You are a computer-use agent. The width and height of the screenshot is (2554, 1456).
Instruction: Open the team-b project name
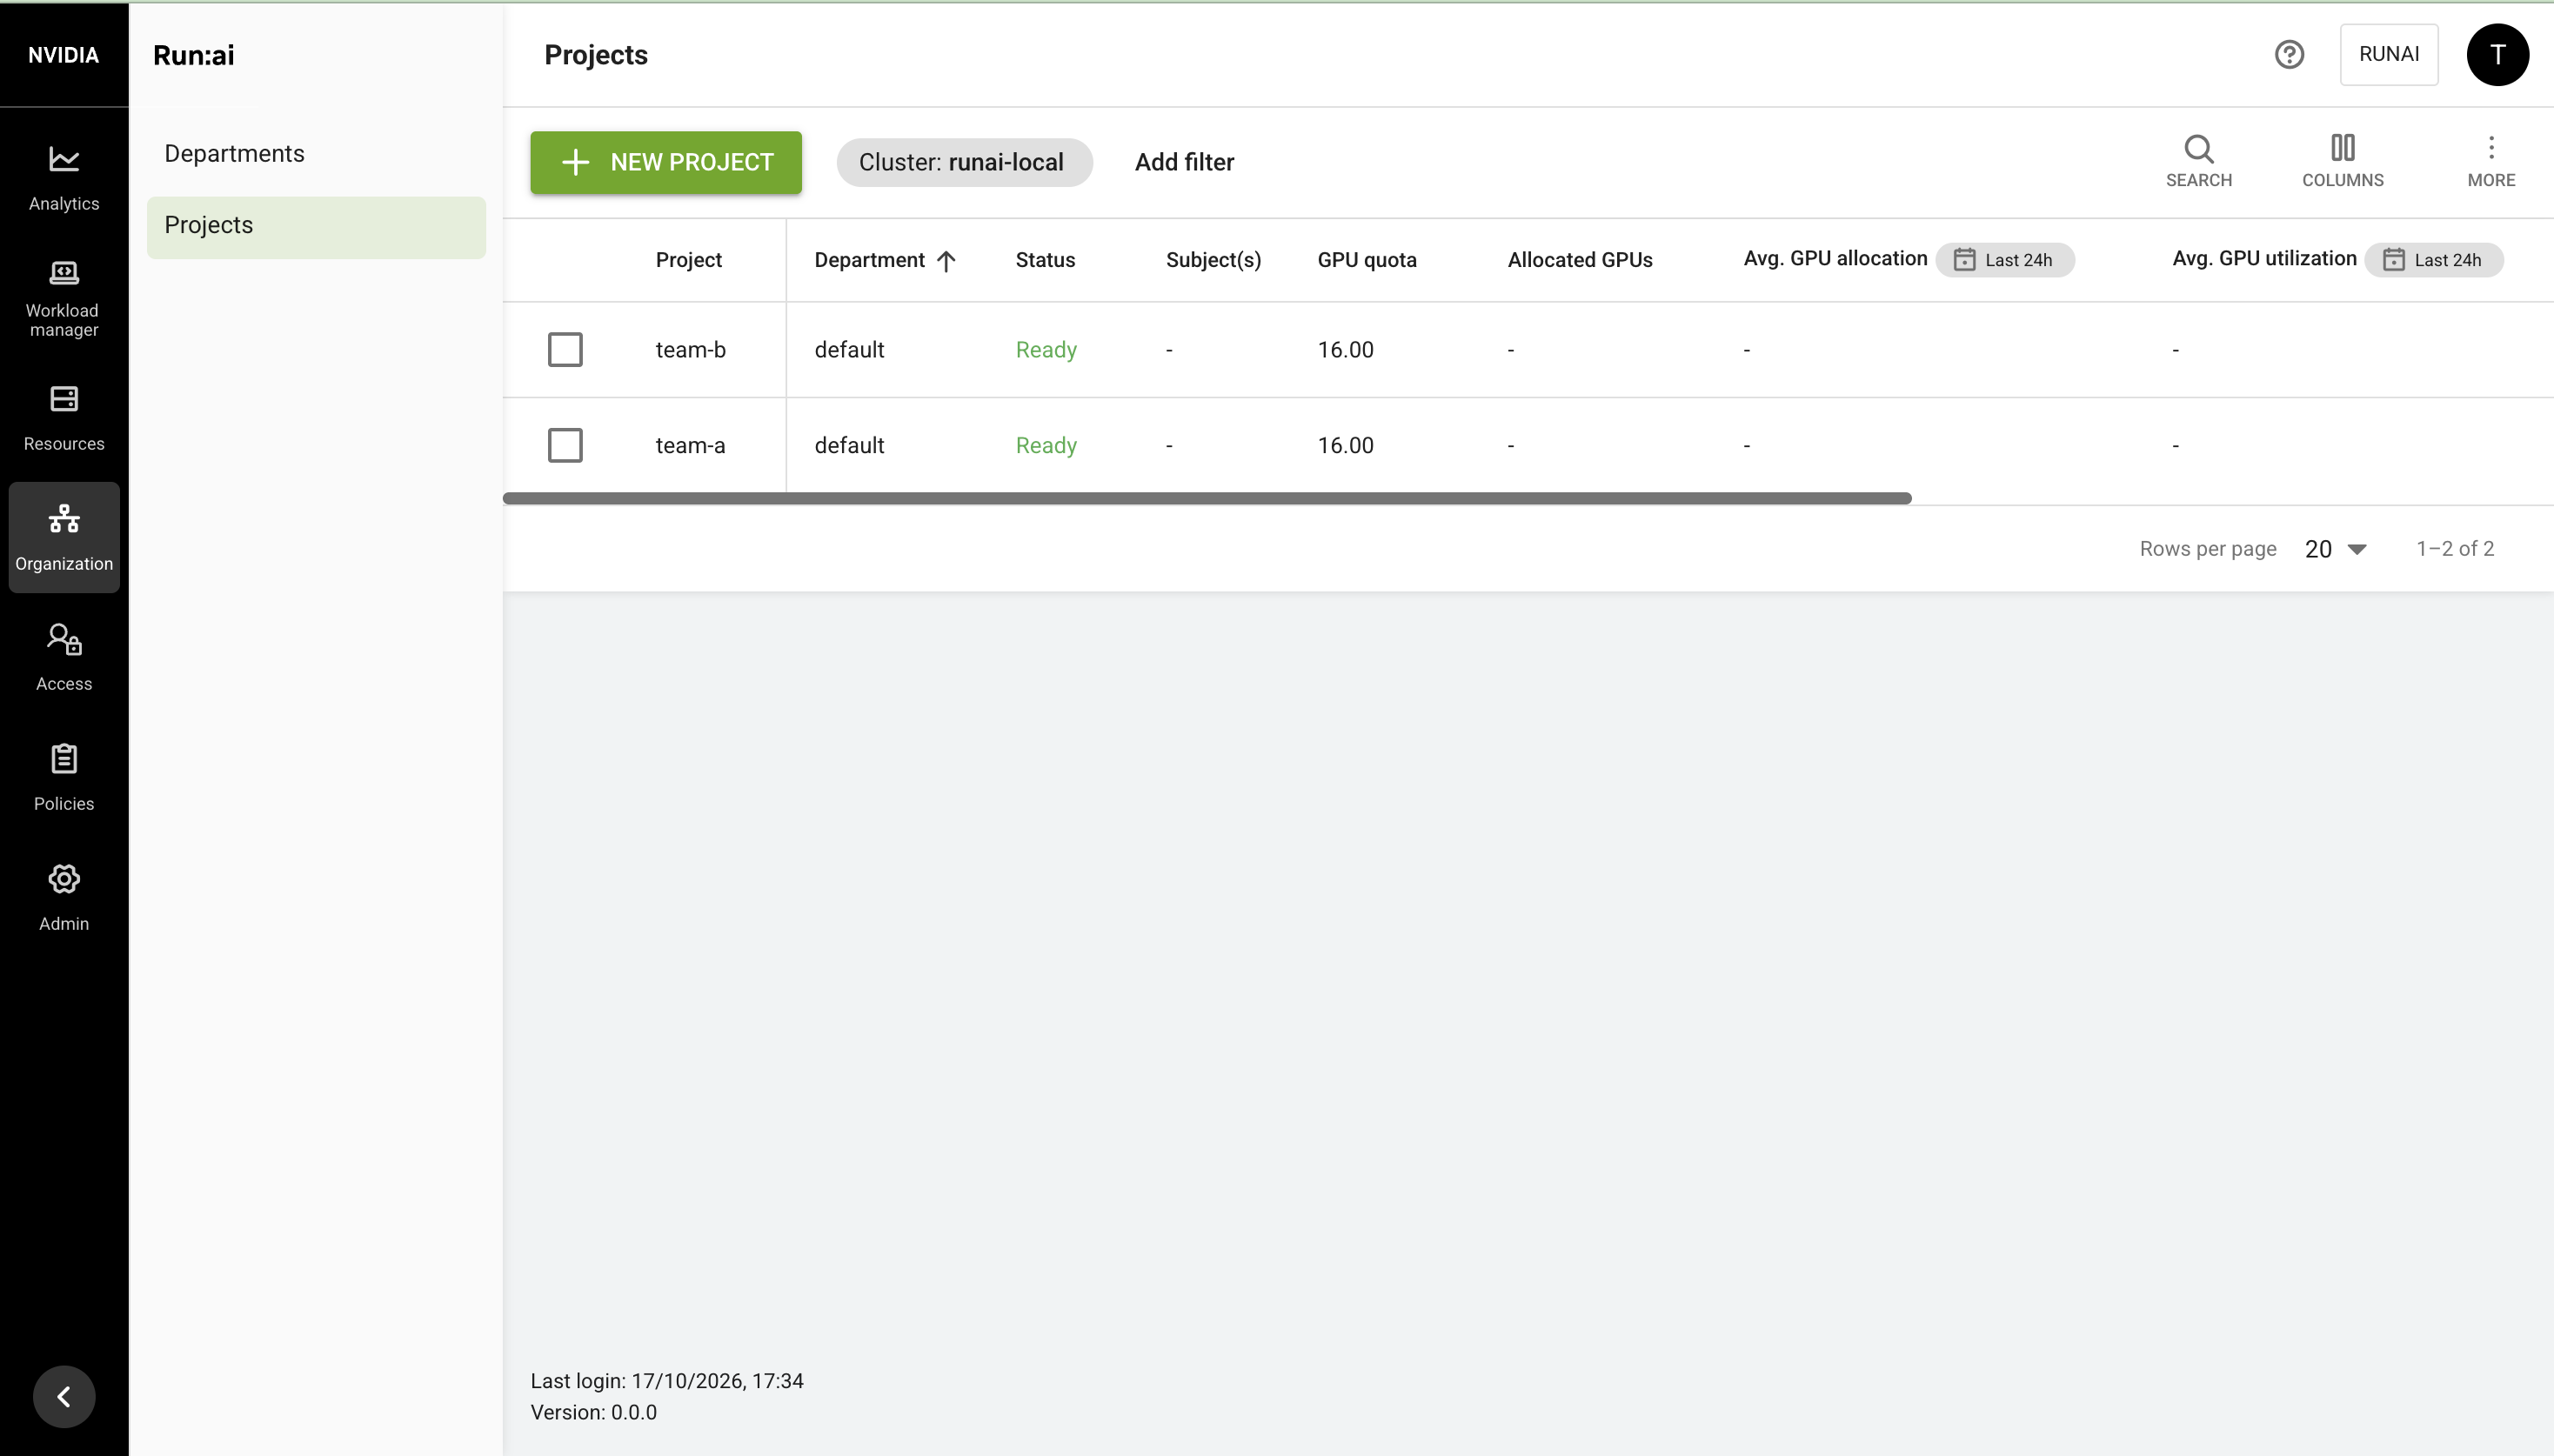point(690,349)
